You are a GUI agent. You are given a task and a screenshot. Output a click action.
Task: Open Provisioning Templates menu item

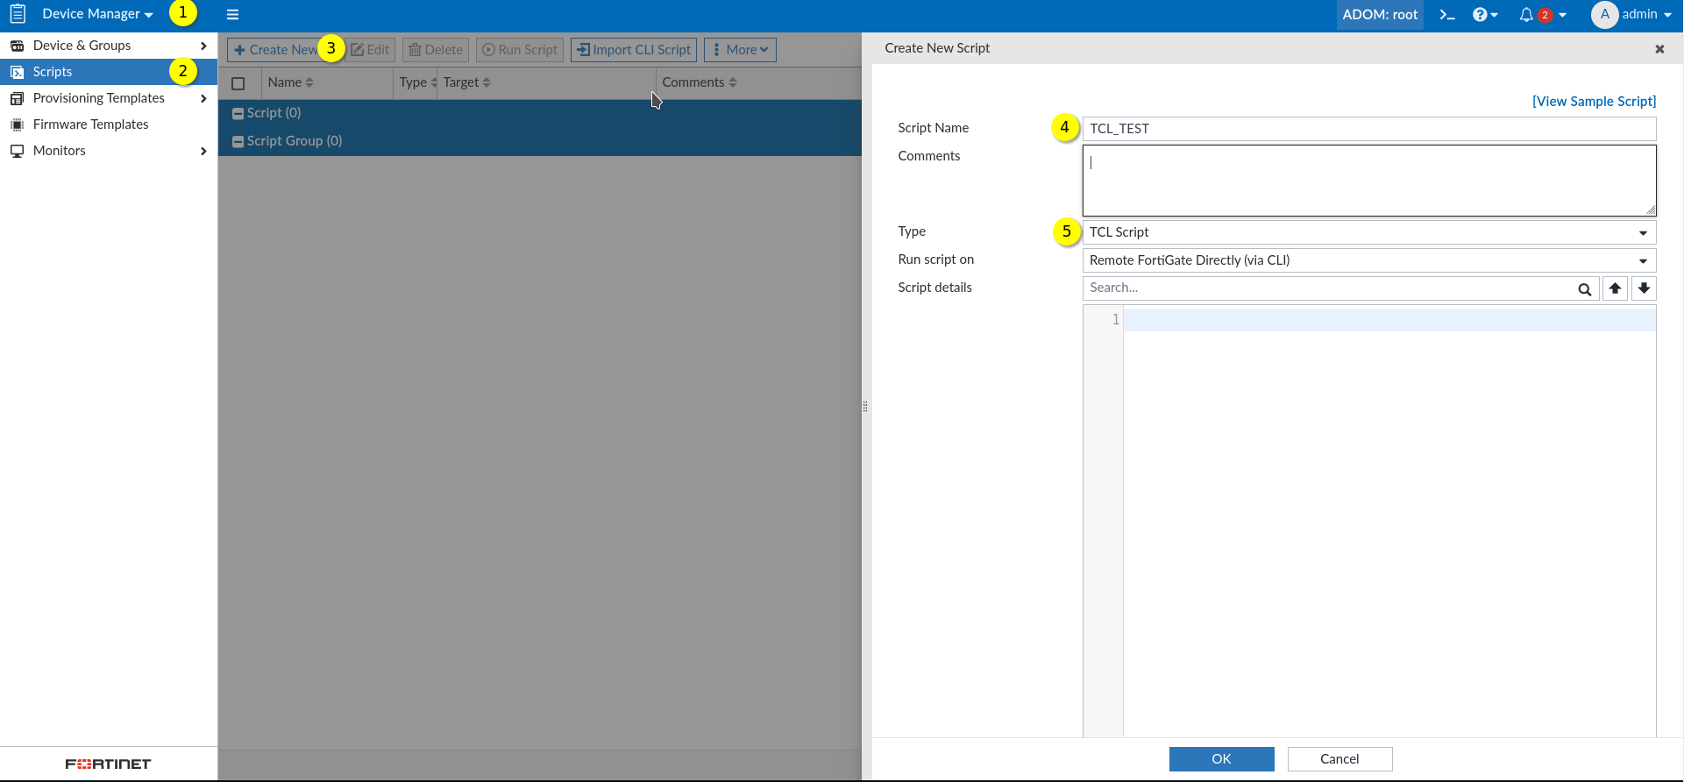pyautogui.click(x=109, y=98)
